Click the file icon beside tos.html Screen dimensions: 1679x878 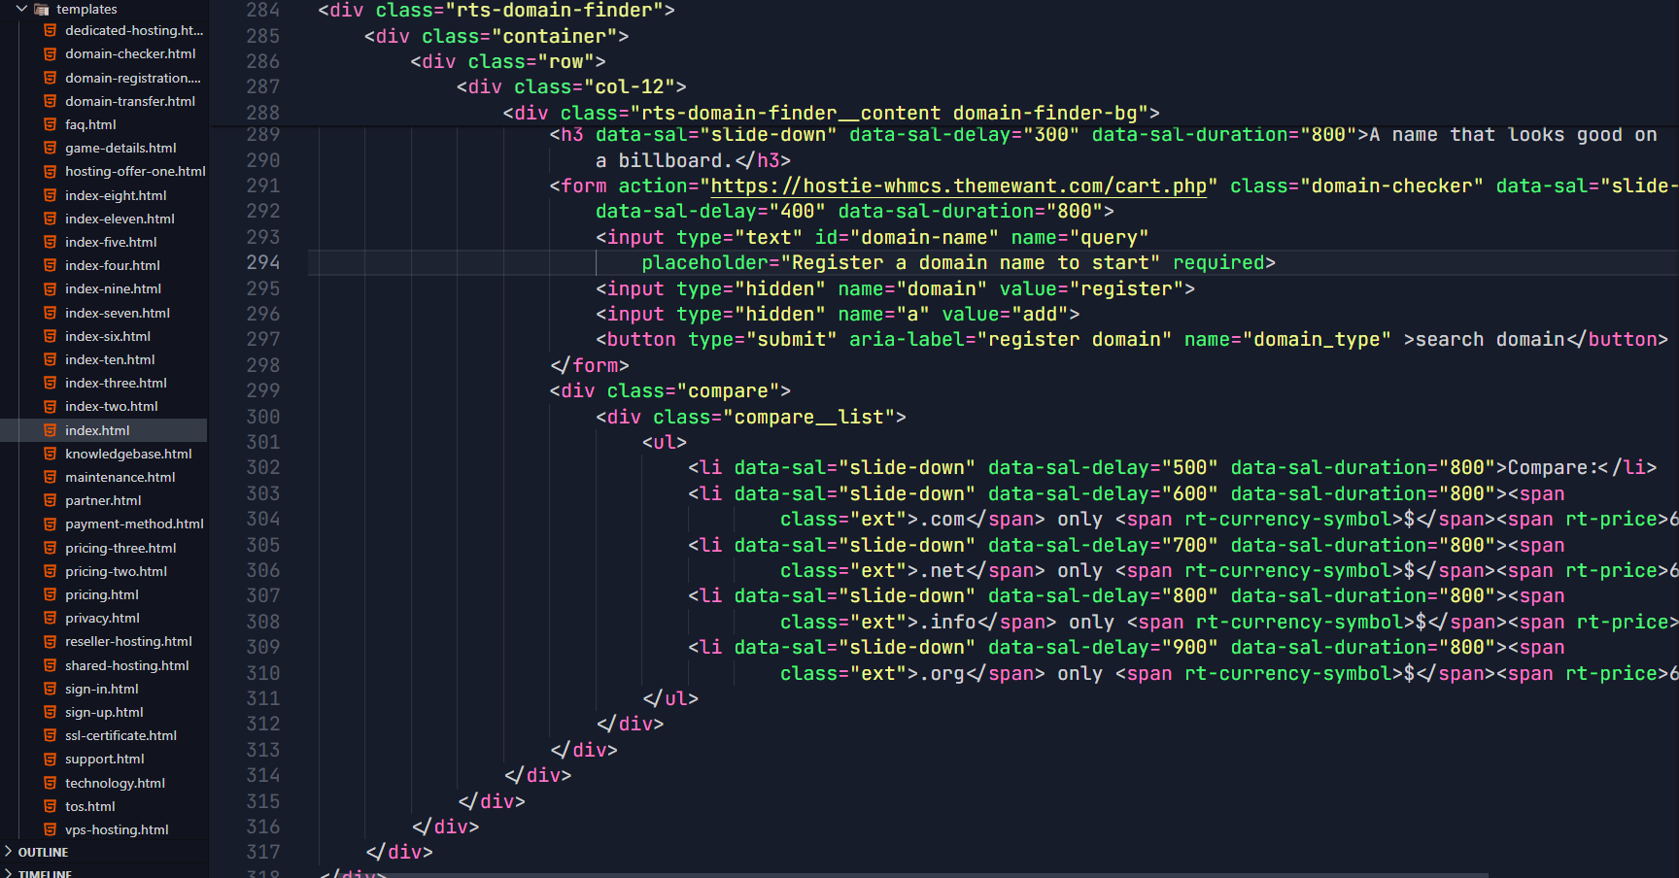[x=50, y=806]
